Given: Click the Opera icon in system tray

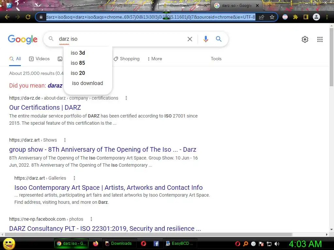Looking at the screenshot, I should [x=237, y=244].
